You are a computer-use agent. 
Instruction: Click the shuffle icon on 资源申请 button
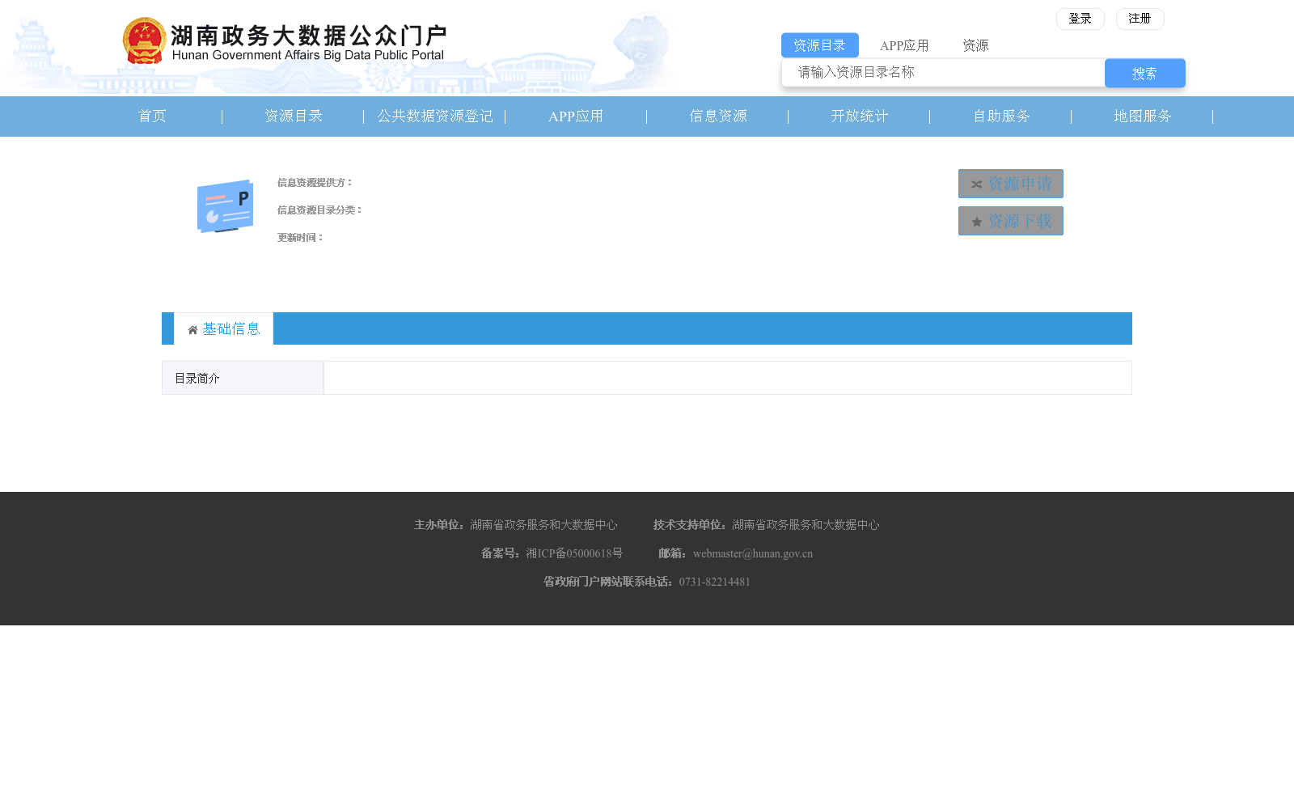976,184
